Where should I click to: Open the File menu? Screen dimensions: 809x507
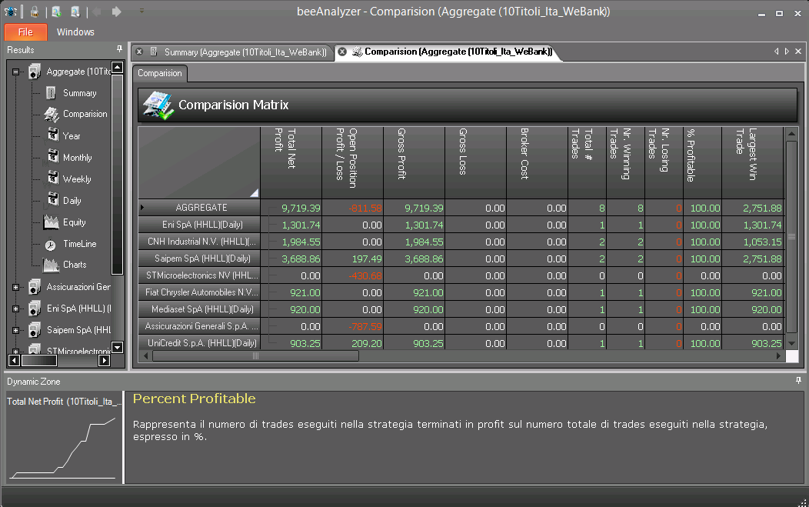[x=26, y=32]
